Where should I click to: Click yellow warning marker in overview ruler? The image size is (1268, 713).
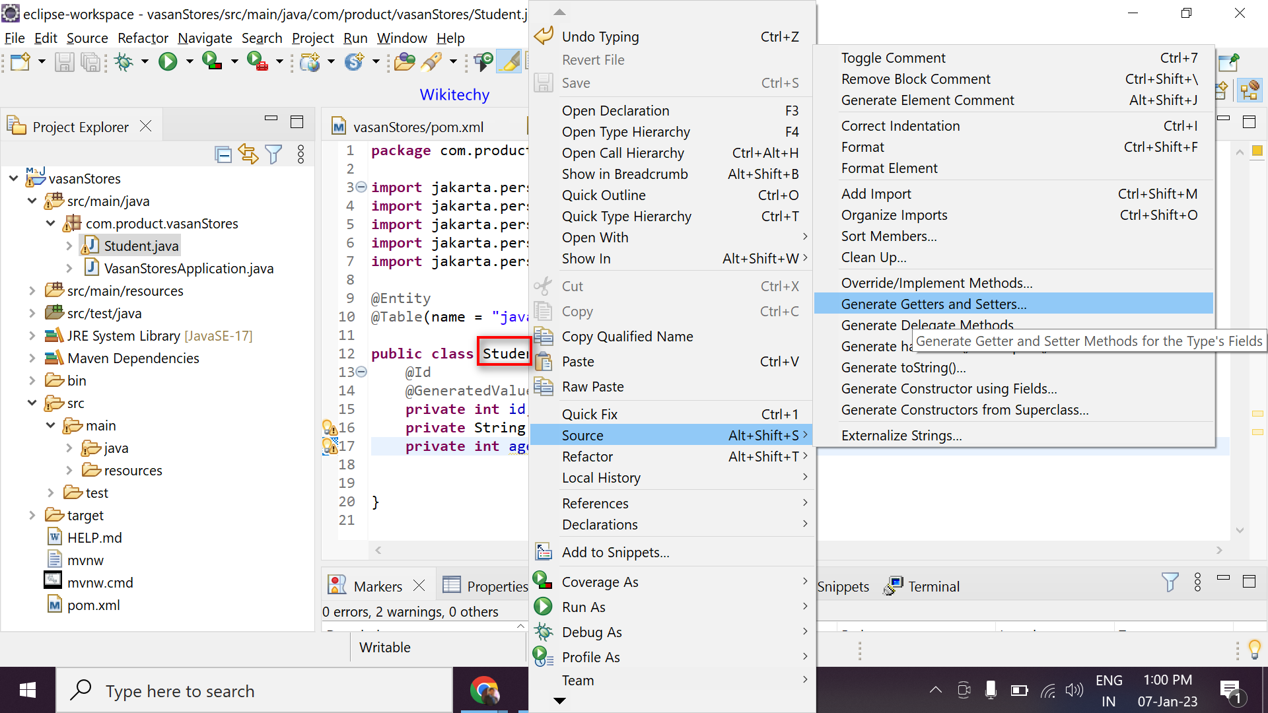coord(1257,413)
